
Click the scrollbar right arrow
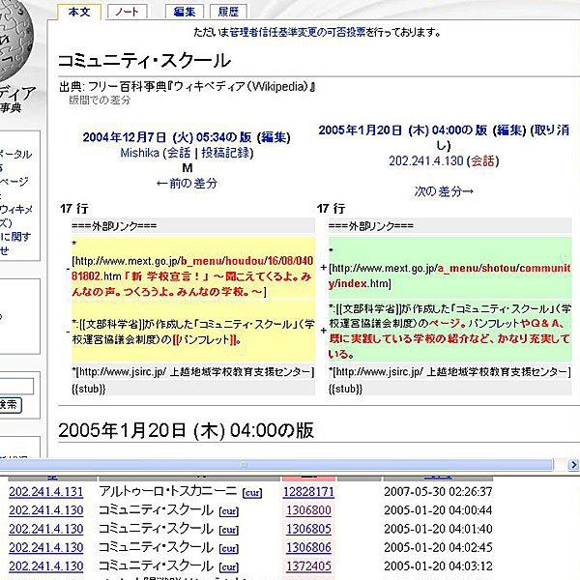pyautogui.click(x=573, y=465)
